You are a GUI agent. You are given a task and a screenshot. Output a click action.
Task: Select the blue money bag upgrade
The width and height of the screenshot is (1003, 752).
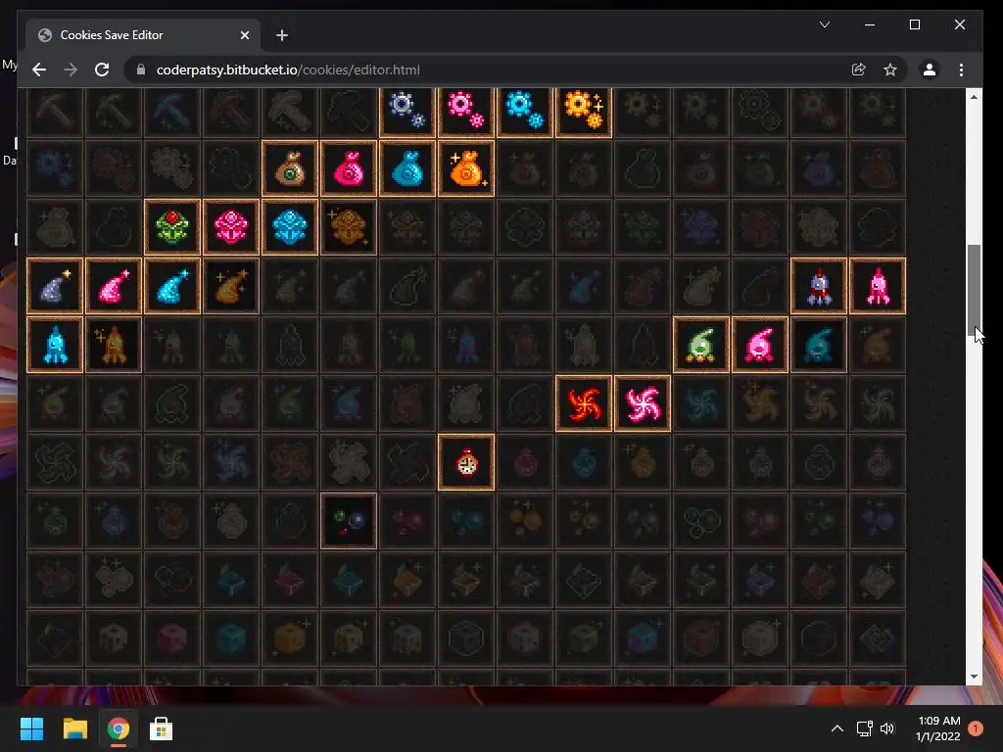click(x=407, y=168)
